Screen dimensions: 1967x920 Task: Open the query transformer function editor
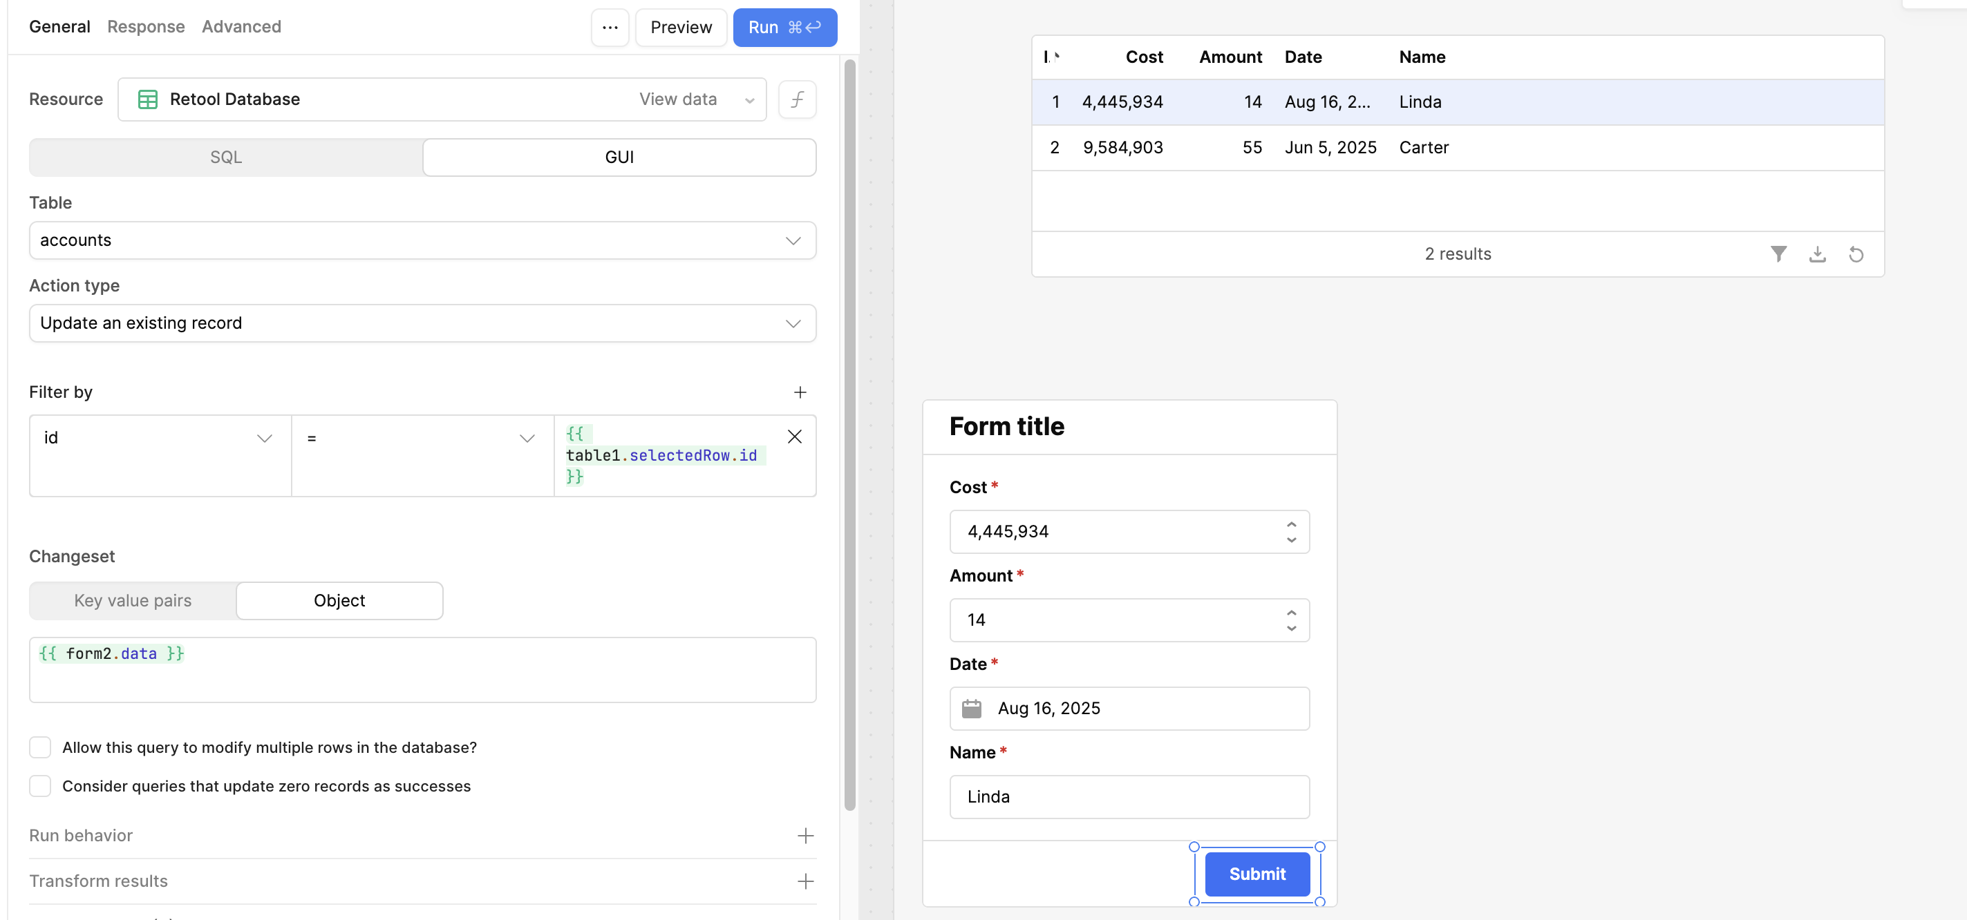(797, 99)
